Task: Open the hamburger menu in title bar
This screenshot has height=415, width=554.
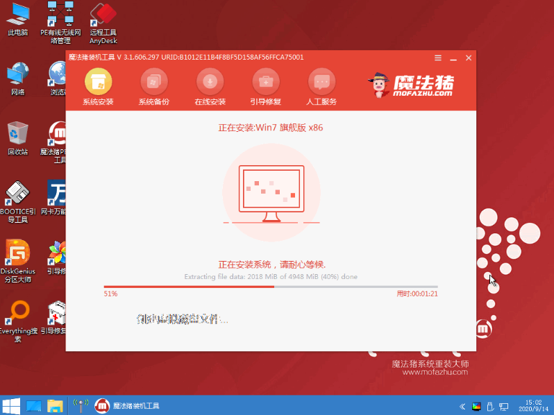Action: [x=438, y=58]
